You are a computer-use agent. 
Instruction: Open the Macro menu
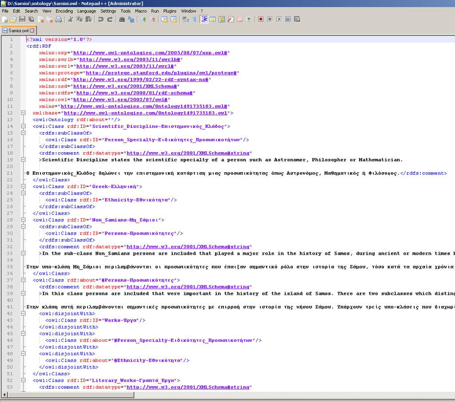tap(141, 11)
